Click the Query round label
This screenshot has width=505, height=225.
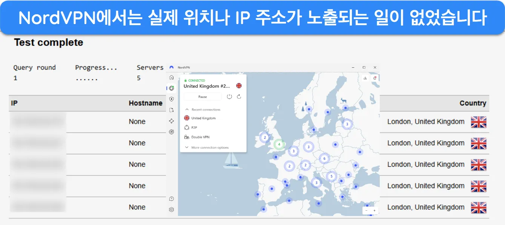coord(34,68)
